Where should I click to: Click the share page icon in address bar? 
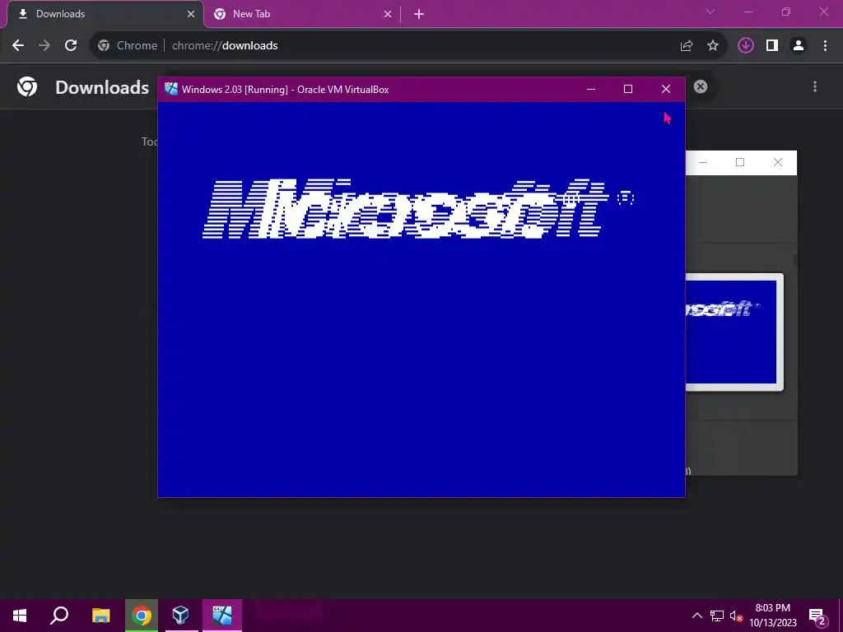pyautogui.click(x=687, y=46)
